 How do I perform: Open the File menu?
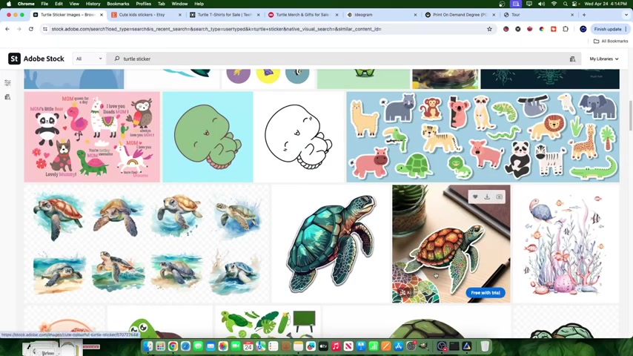pyautogui.click(x=44, y=4)
